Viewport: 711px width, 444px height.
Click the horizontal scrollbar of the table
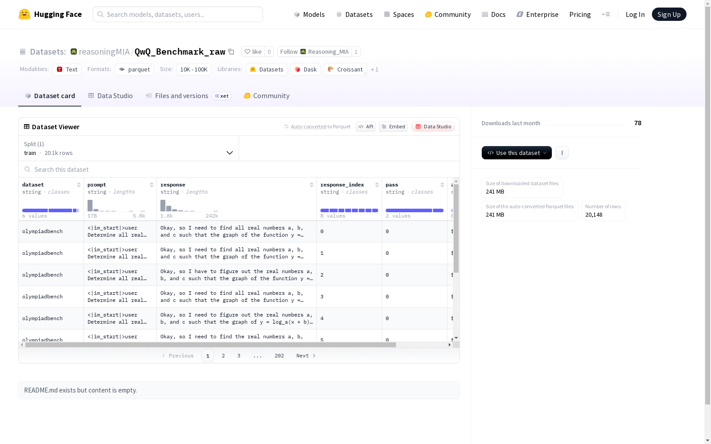pyautogui.click(x=210, y=345)
